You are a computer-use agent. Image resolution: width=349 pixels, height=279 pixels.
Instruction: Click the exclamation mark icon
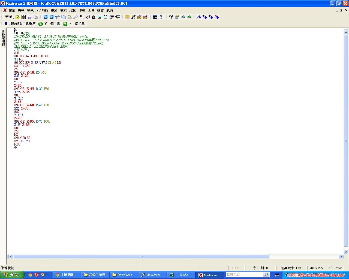161,17
